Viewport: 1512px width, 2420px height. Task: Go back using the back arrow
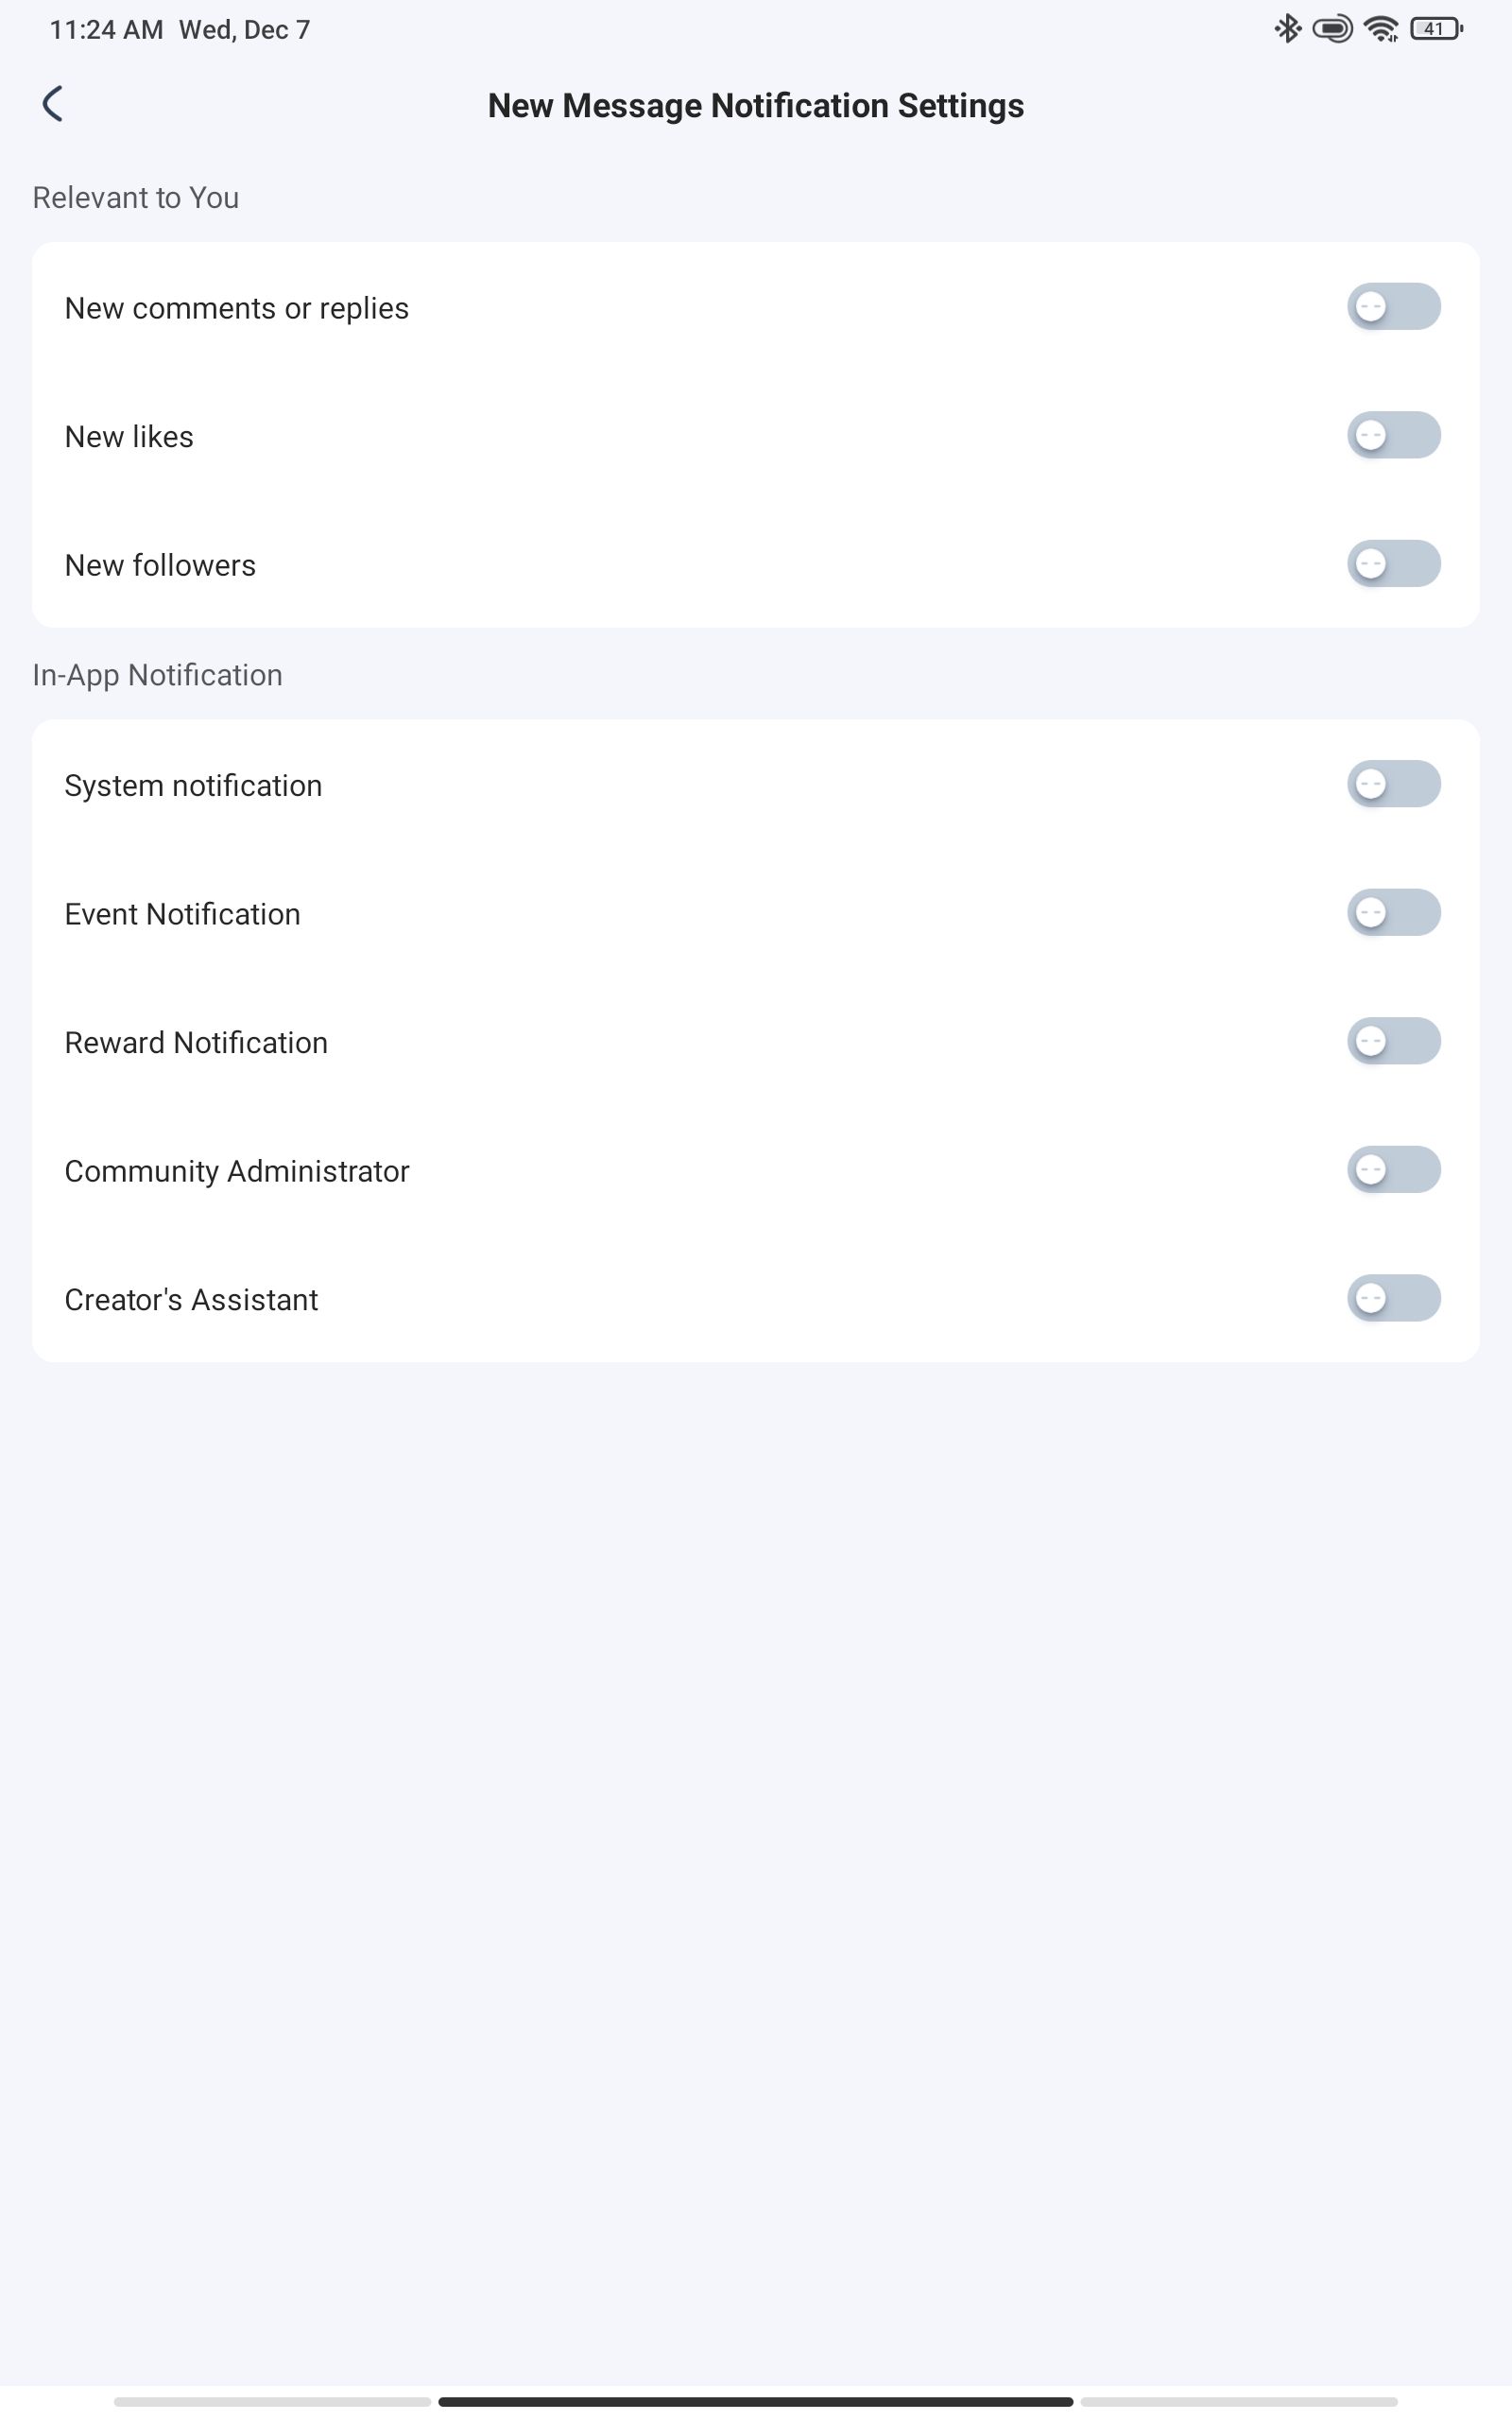point(53,104)
